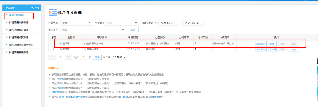Select current page number 1 in the pager
Viewport: 318px width, 107px height.
[60, 57]
